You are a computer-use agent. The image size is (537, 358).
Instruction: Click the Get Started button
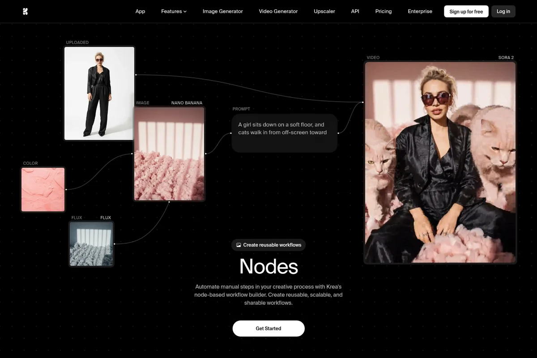[x=268, y=328]
